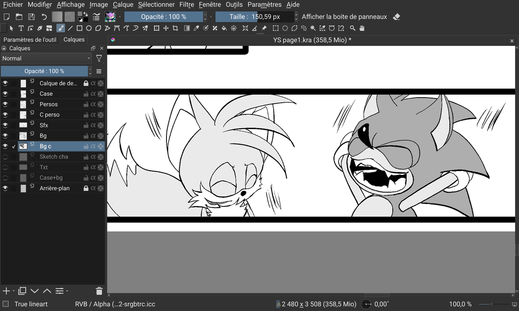The width and height of the screenshot is (519, 311).
Task: Select the Calligraphy tool
Action: click(x=40, y=29)
